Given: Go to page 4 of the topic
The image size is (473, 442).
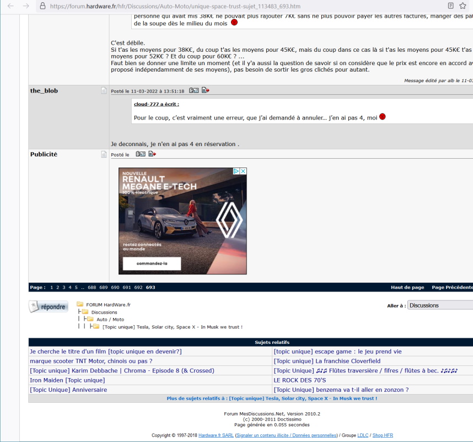Looking at the screenshot, I should [70, 287].
